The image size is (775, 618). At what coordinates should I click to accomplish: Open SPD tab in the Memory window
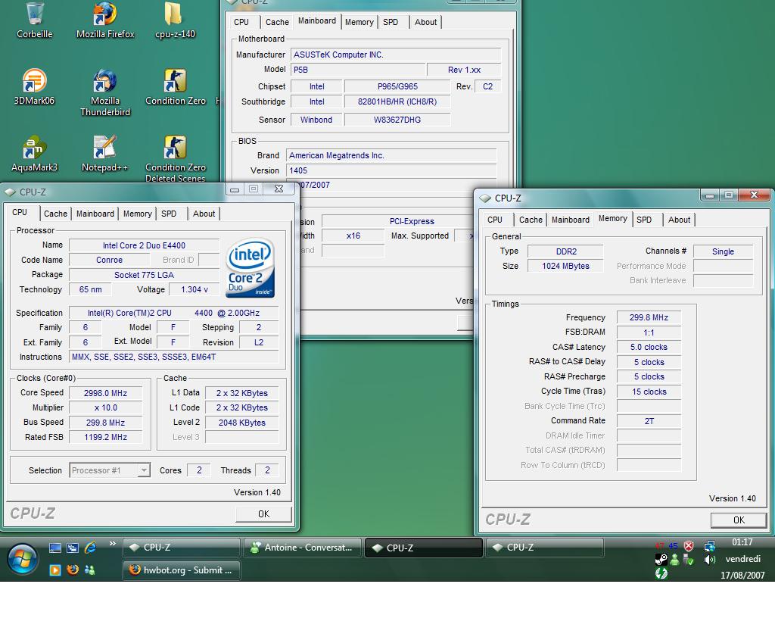[x=644, y=220]
